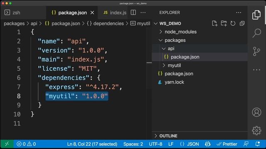This screenshot has width=266, height=149.
Task: Open feedback icon in status bar
Action: pyautogui.click(x=246, y=144)
